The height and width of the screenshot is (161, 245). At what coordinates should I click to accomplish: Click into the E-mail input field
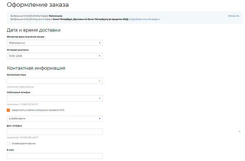55,156
